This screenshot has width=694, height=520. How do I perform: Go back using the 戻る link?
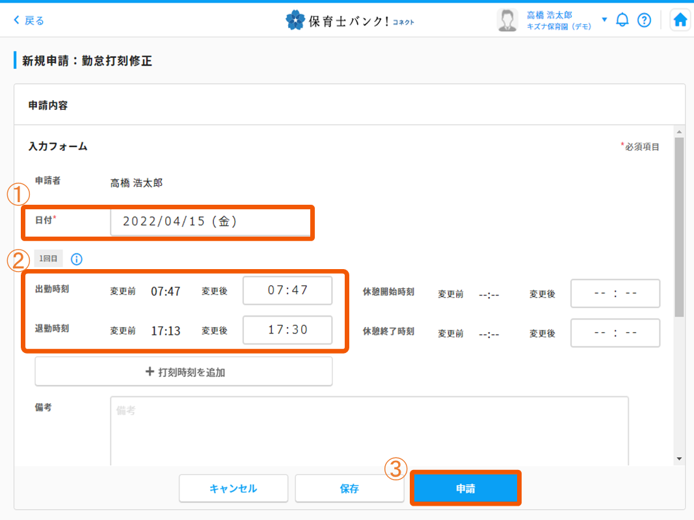(29, 20)
